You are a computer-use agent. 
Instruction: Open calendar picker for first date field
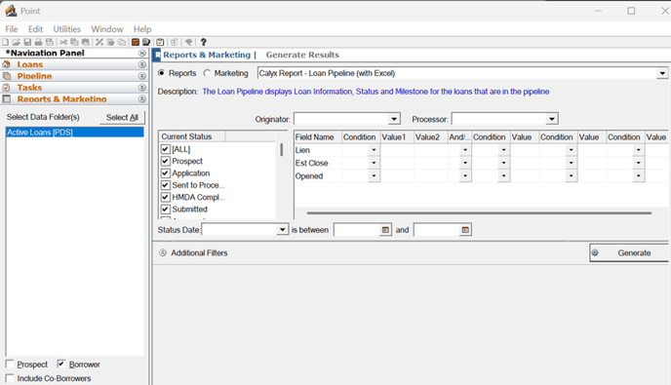385,230
